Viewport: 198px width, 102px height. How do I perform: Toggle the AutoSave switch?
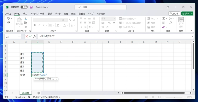24,7
